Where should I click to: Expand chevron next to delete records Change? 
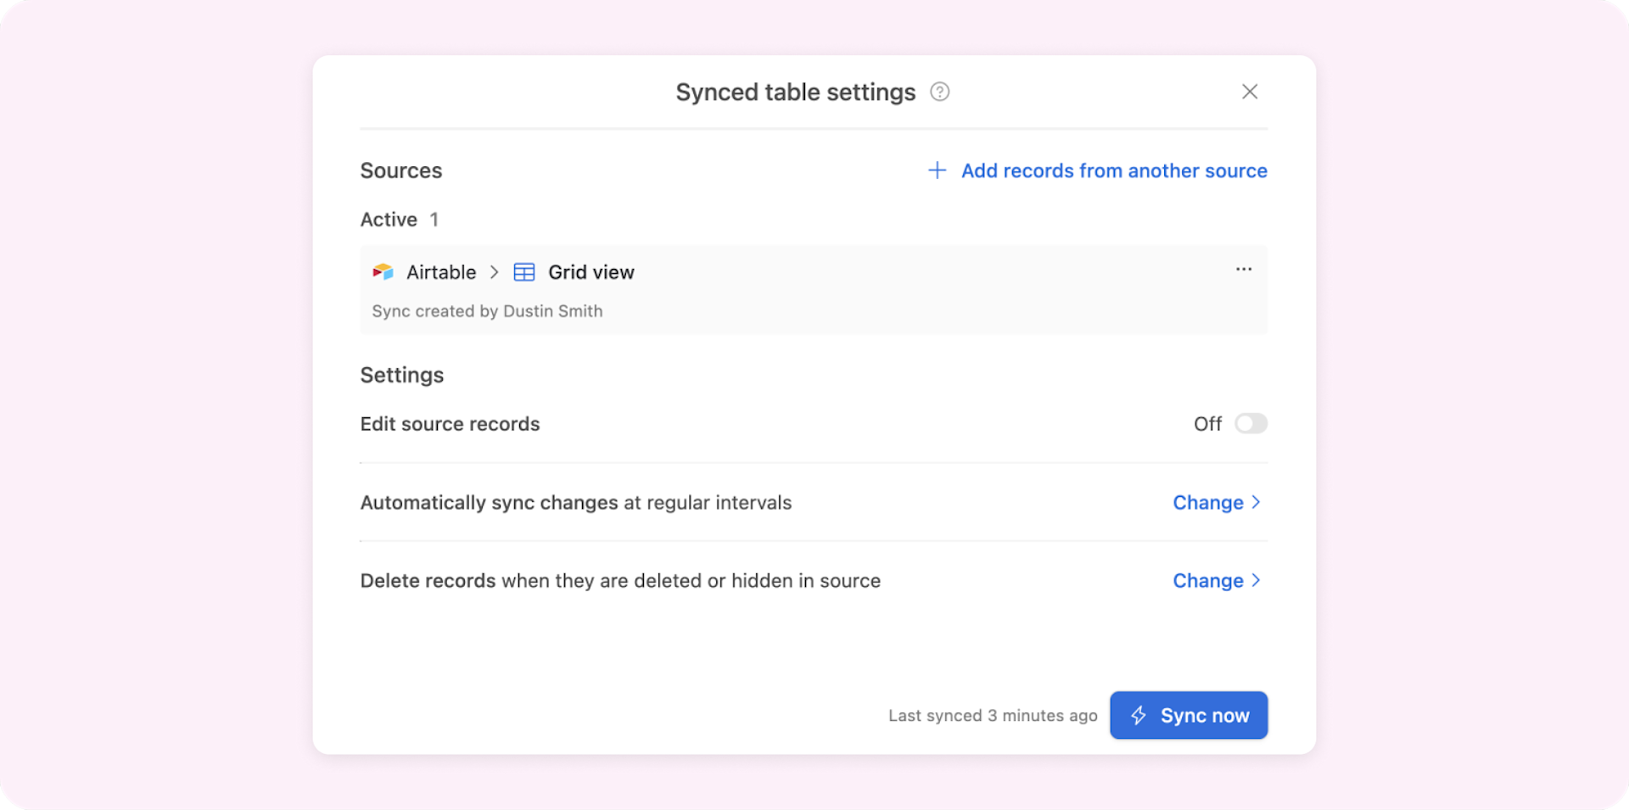[1257, 580]
